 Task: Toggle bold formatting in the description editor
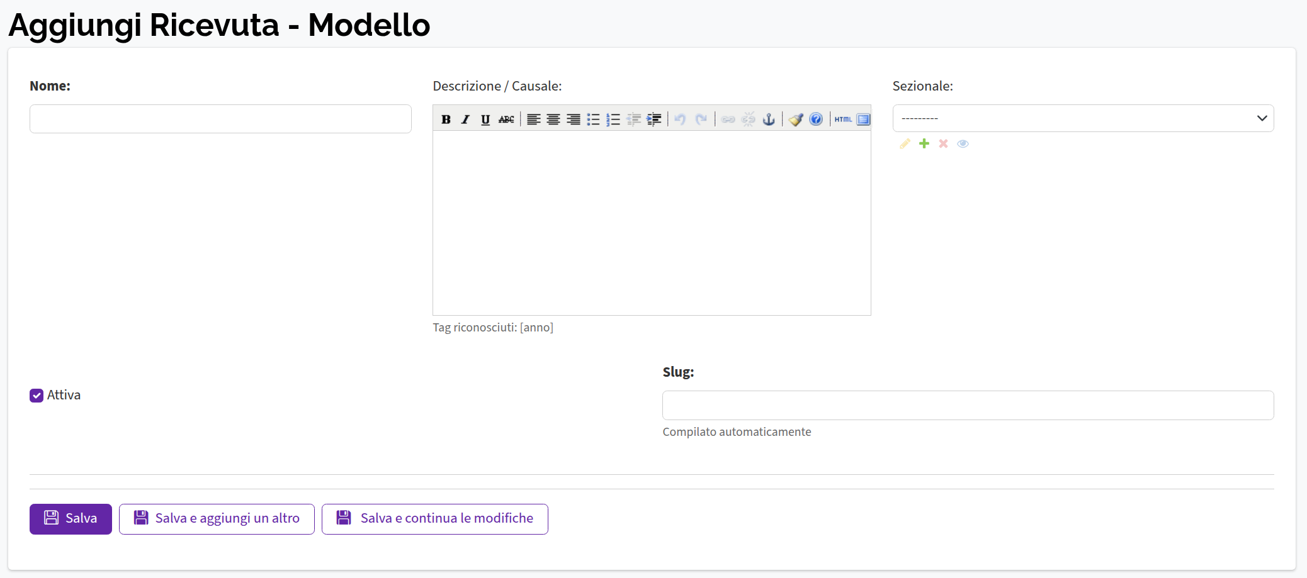point(446,119)
